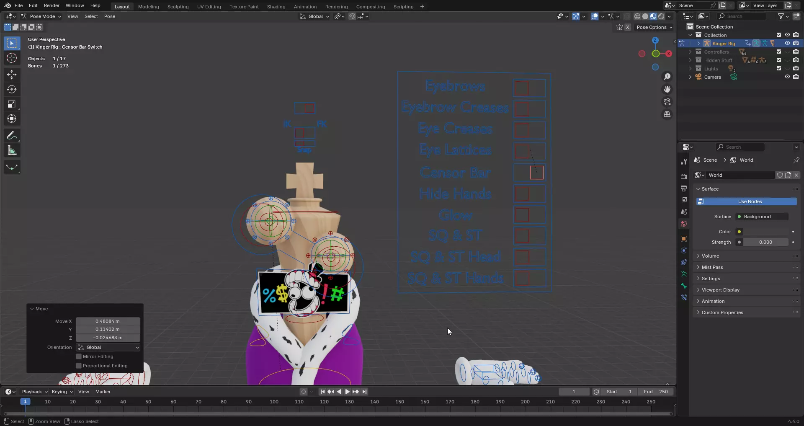Image resolution: width=804 pixels, height=426 pixels.
Task: Choose the Select Box tool
Action: 12,43
